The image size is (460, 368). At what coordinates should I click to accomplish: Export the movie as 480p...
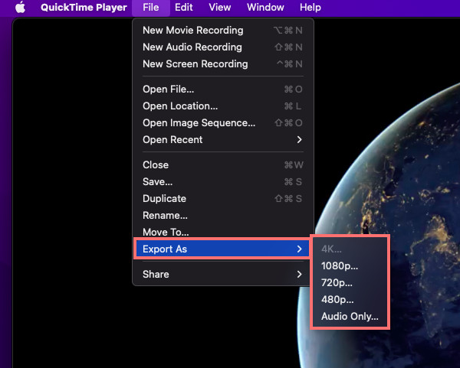[x=350, y=299]
